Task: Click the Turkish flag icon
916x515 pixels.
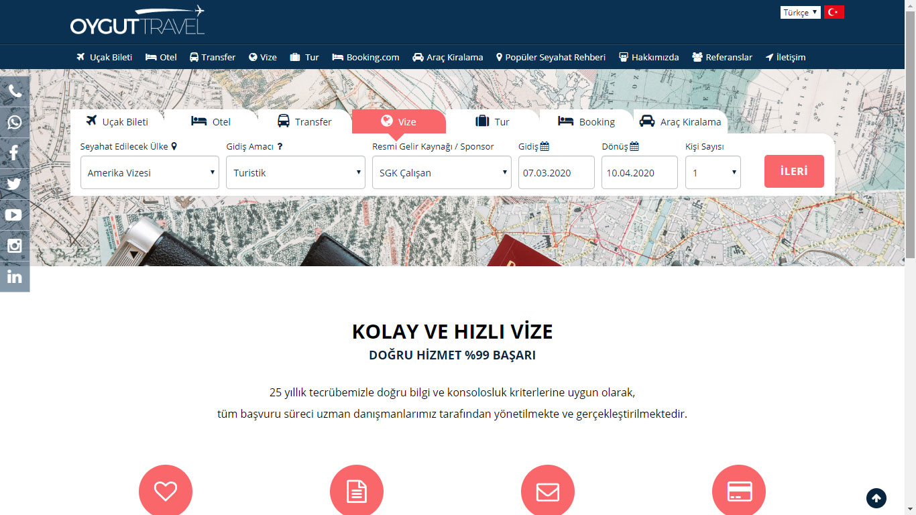Action: click(x=834, y=12)
